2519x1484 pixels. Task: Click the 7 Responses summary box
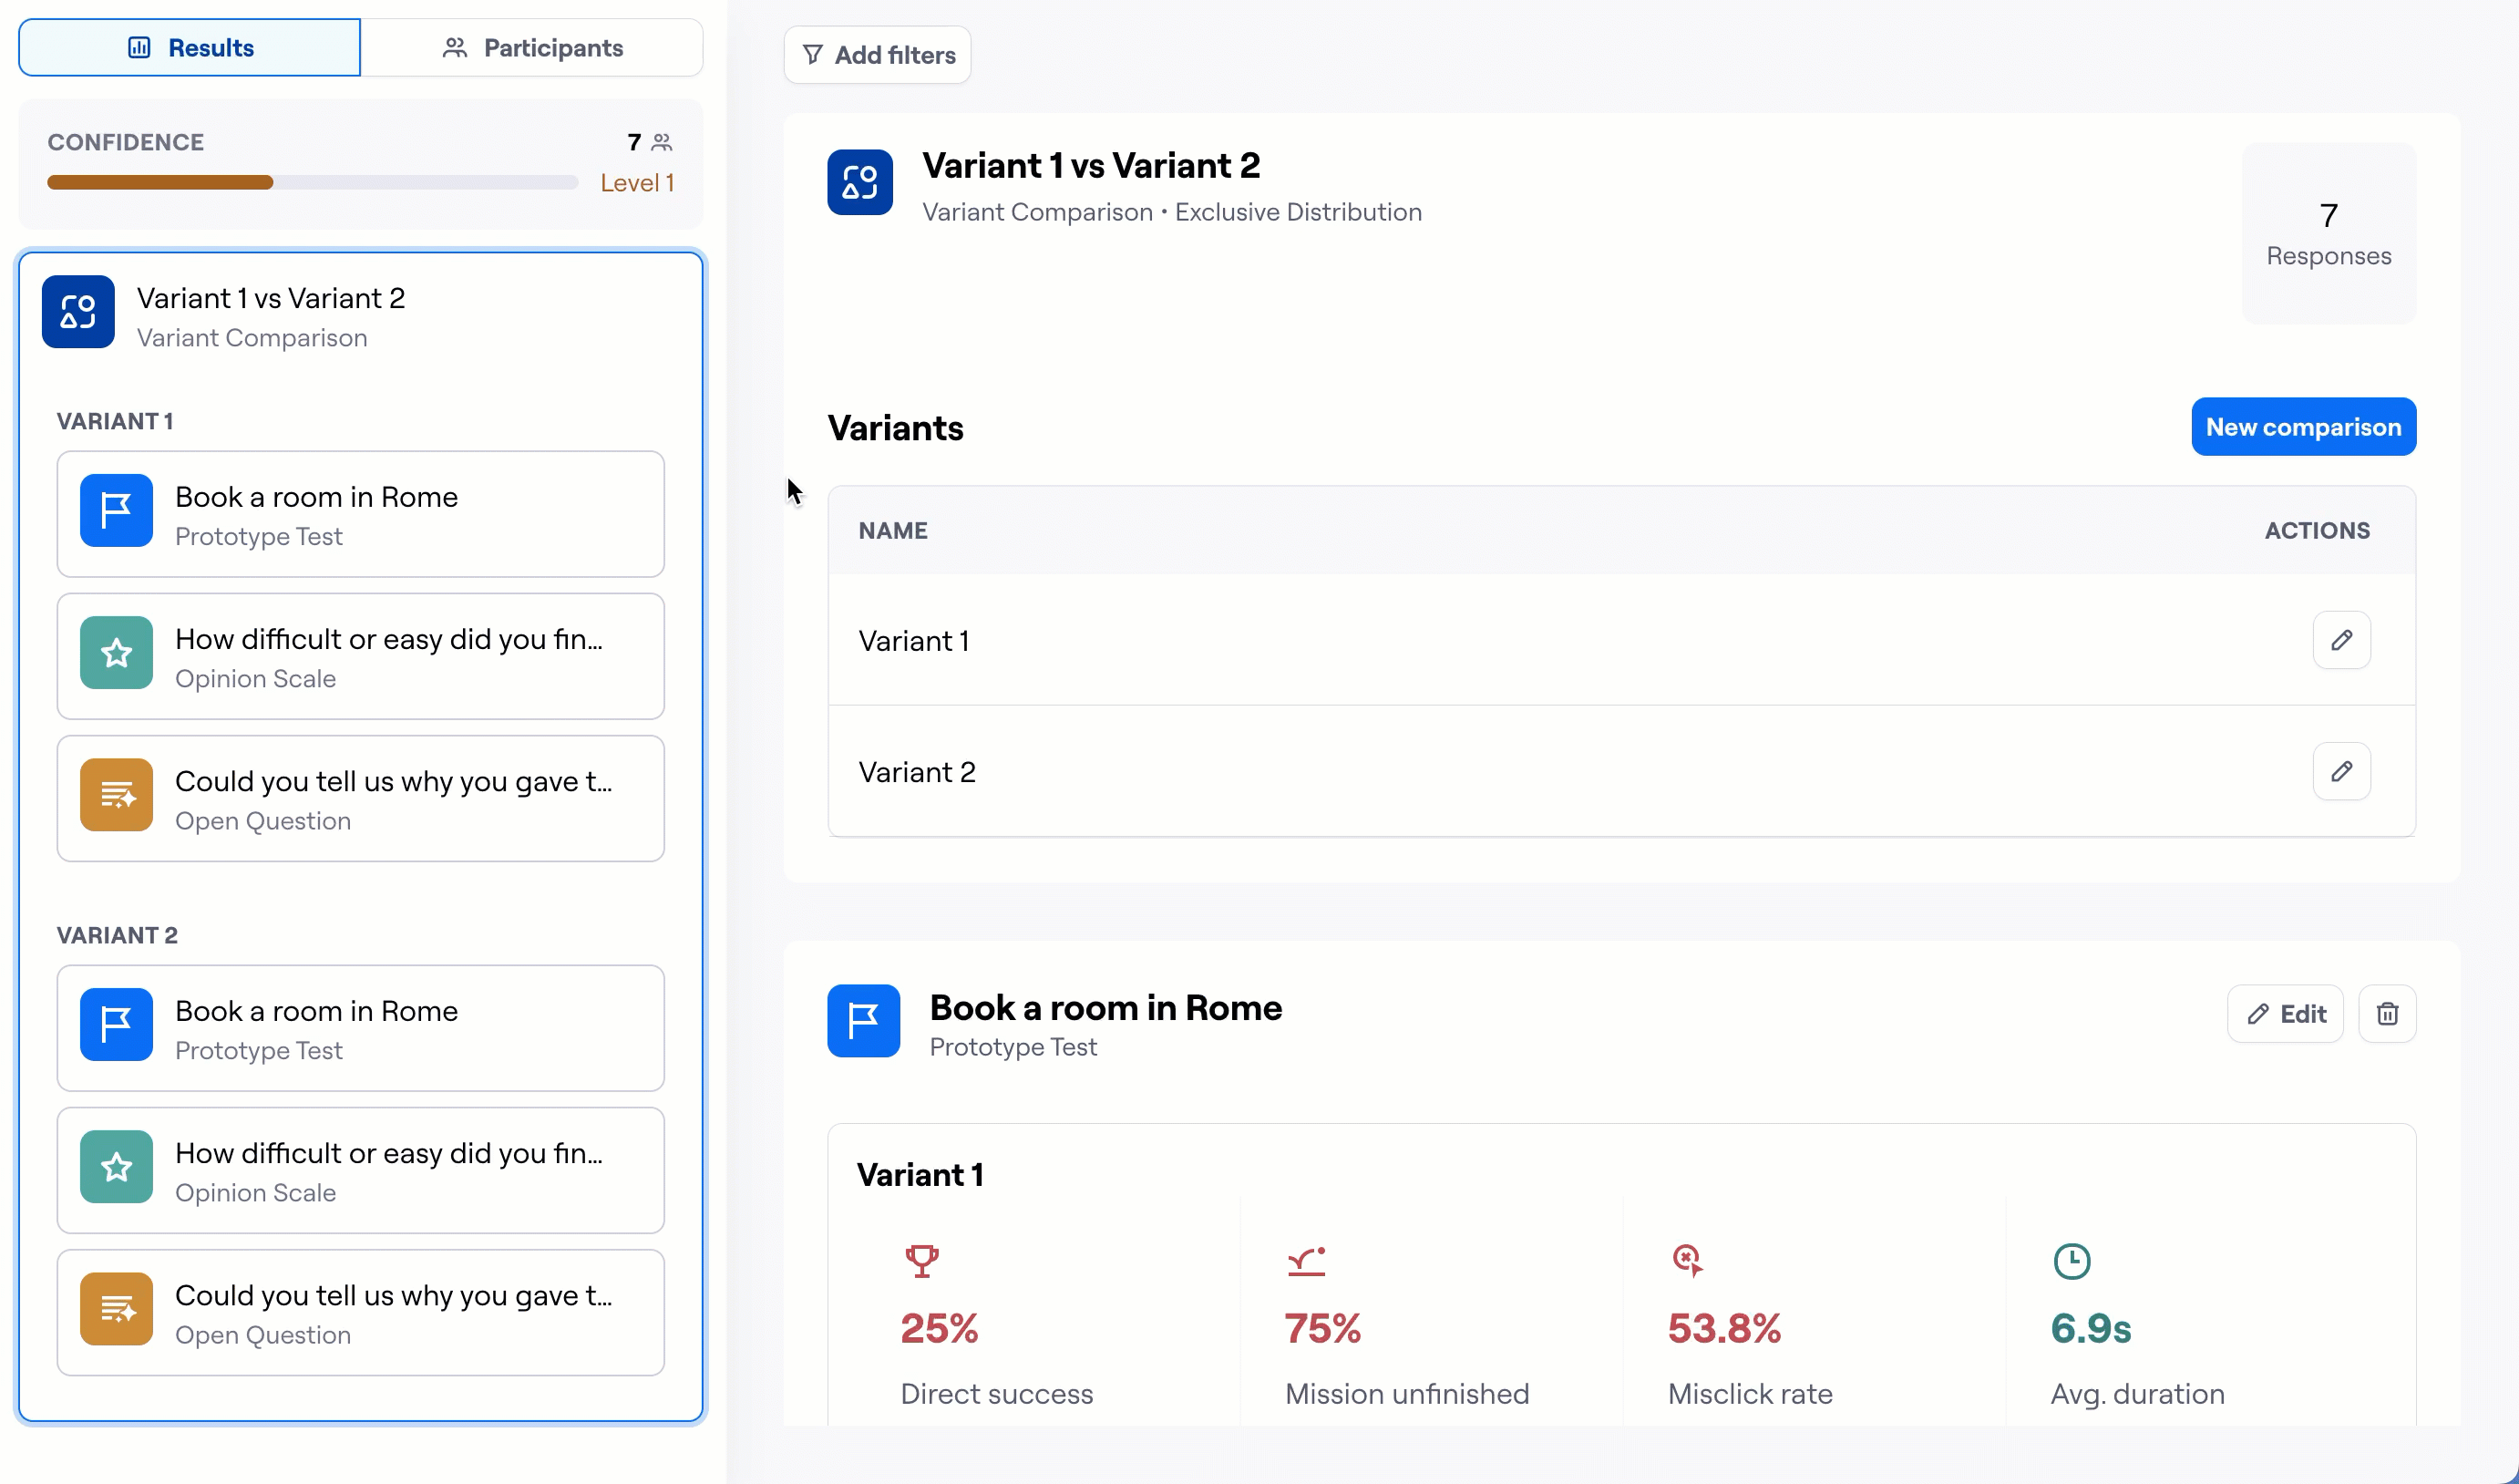2329,234
